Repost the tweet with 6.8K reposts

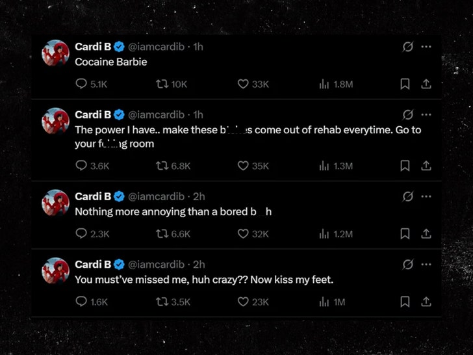tap(162, 166)
